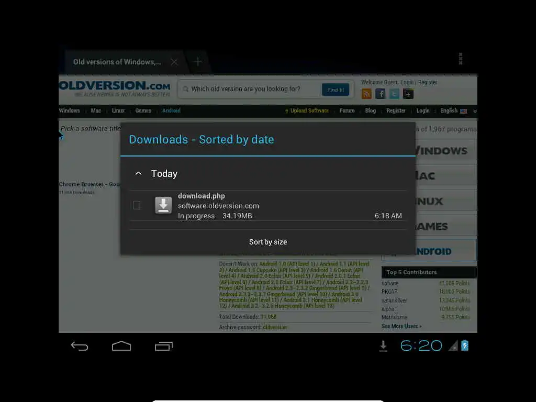Screen dimensions: 536x402
Task: Open contributor sofiane profile
Action: (390, 283)
